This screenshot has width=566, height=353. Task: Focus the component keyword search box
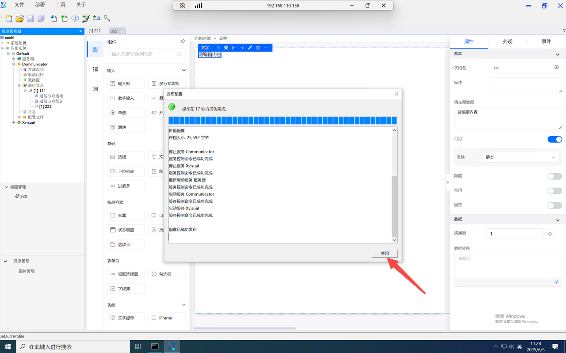coord(146,54)
